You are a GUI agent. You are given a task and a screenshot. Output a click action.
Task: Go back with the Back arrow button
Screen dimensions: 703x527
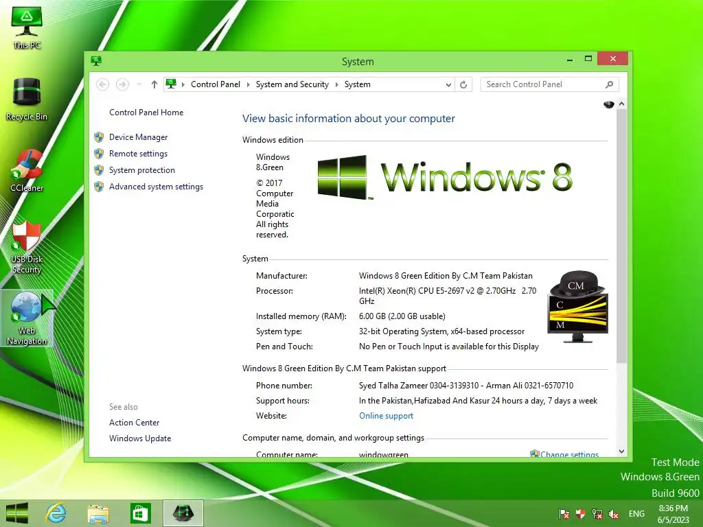[103, 84]
